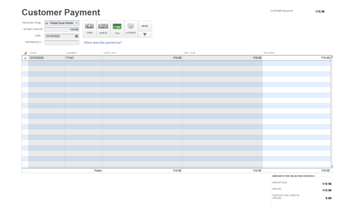Viewport: 348px width, 207px height.
Task: Click the DATE column header
Action: click(x=33, y=53)
